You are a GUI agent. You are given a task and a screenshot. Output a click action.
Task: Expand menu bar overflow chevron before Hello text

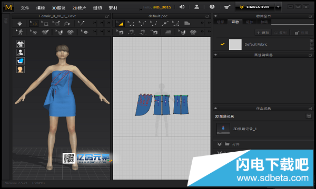point(141,9)
